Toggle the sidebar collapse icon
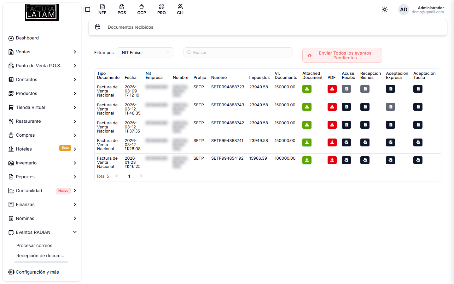Screen dimensions: 454x284 [88, 9]
